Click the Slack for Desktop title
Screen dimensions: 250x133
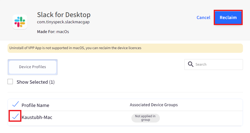[64, 15]
